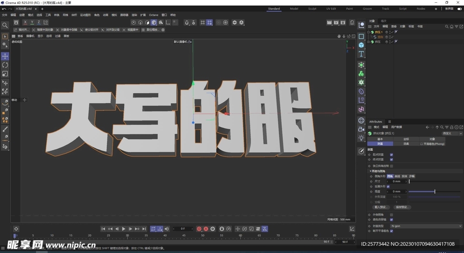This screenshot has width=464, height=253.
Task: Toggle Autokeying A button in timeline
Action: point(206,229)
